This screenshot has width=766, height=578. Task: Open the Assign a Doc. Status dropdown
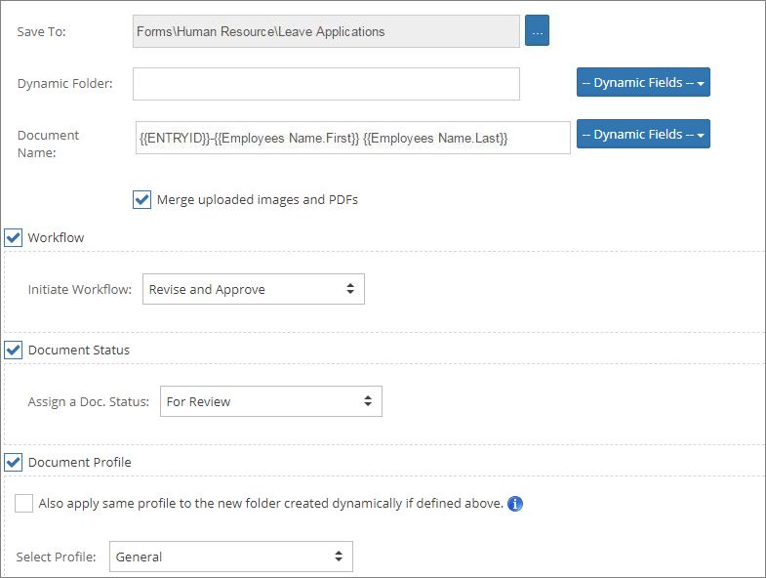[270, 401]
